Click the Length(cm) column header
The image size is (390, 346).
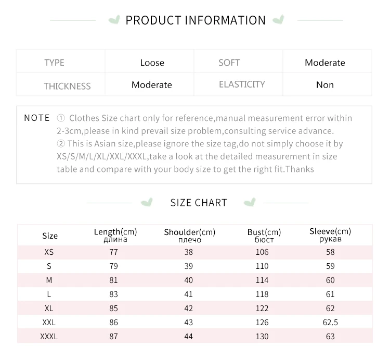115,235
